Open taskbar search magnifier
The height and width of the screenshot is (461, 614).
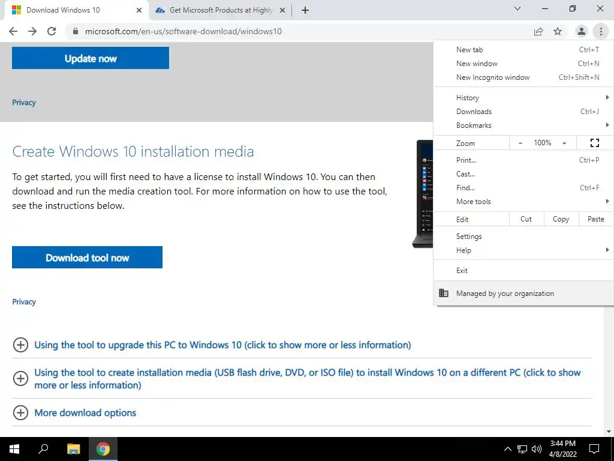(x=43, y=449)
